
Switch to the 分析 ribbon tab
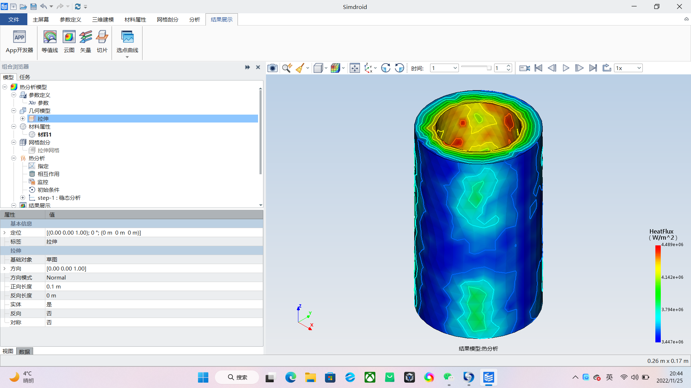(x=195, y=19)
